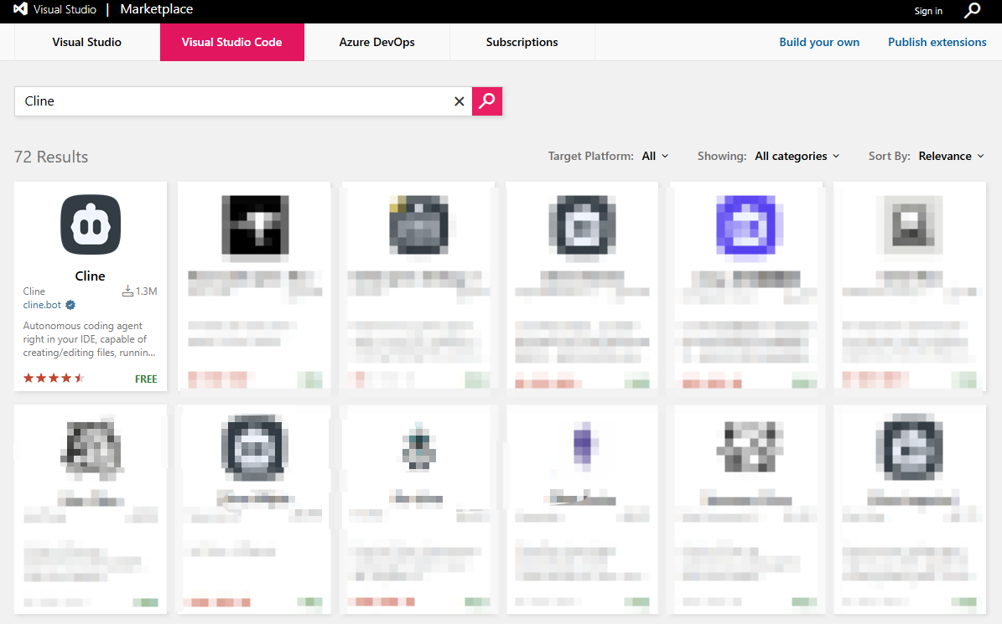The image size is (1002, 624).
Task: Open the blue-purple icon extension thumbnail
Action: click(745, 225)
